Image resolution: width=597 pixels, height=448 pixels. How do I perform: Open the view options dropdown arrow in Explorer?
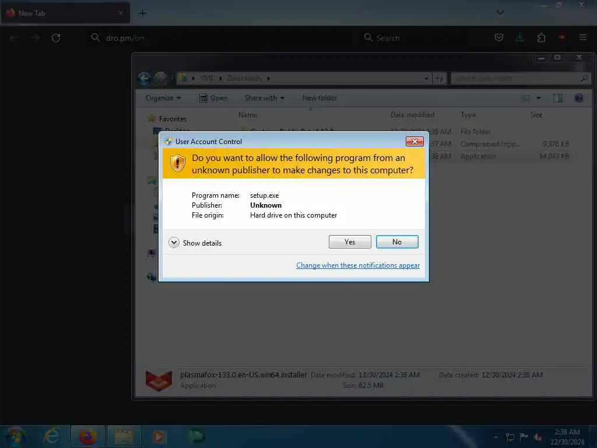[538, 98]
